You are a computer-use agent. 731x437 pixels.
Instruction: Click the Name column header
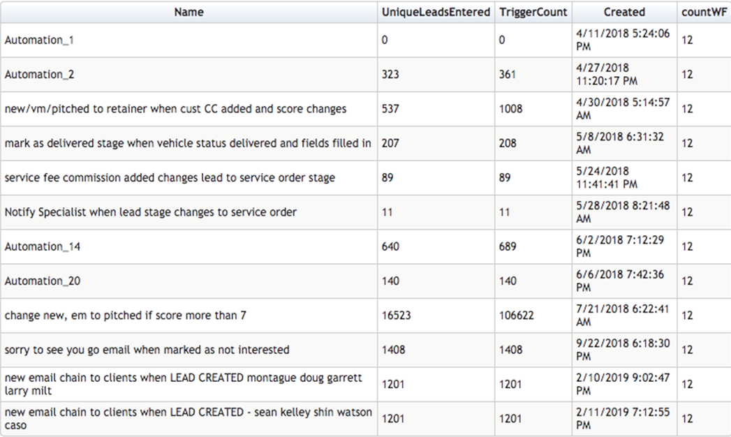(189, 12)
